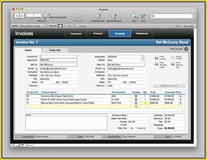Toggle Taxable for Martin D-16GT Guitar

(x=136, y=99)
